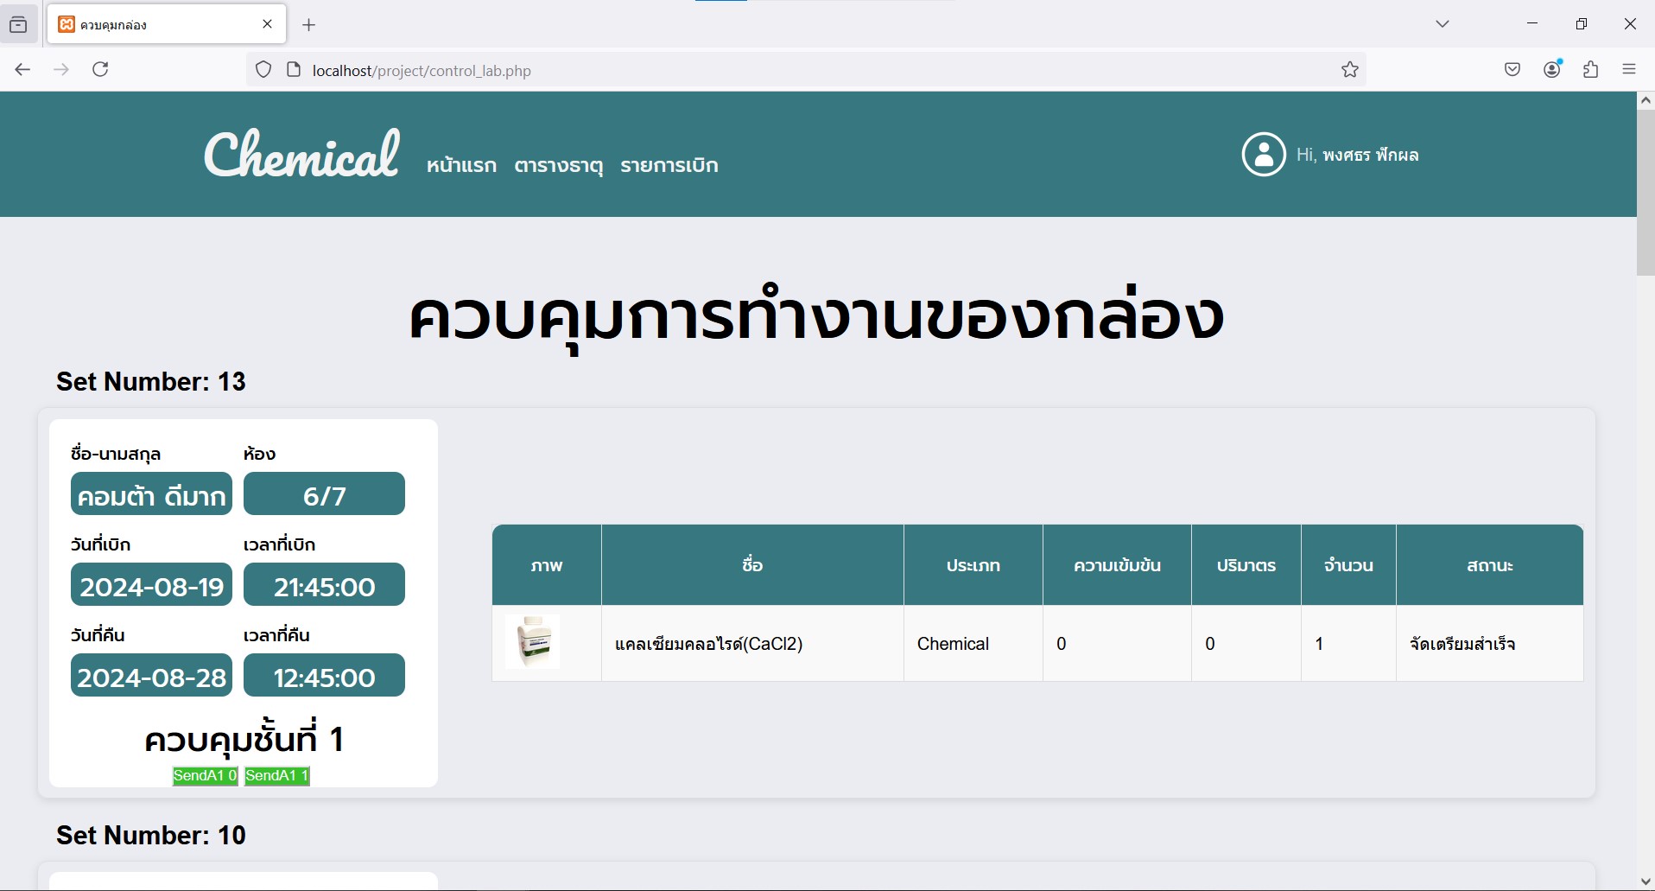
Task: Click the จัดเตรียมสำเร็จ status cell
Action: pyautogui.click(x=1490, y=643)
